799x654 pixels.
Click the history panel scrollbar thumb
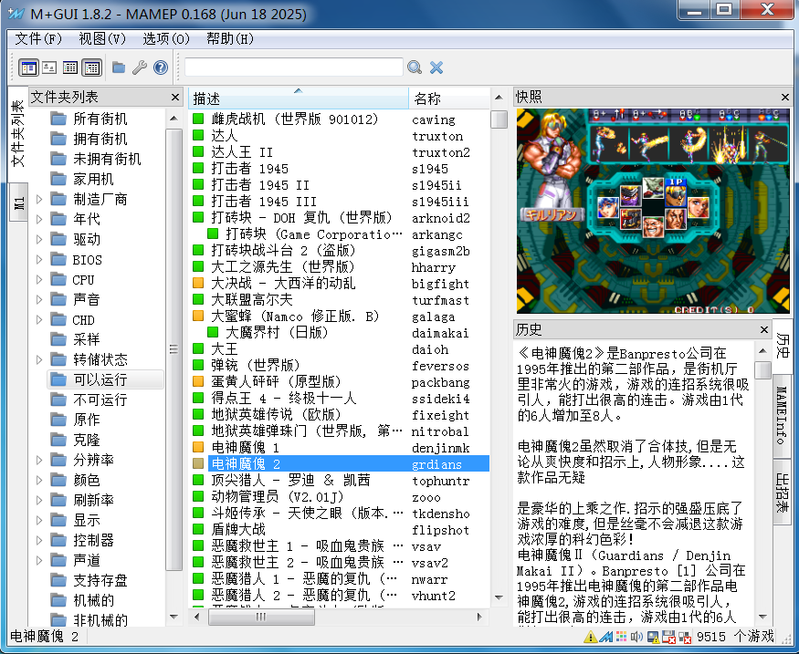tap(762, 369)
